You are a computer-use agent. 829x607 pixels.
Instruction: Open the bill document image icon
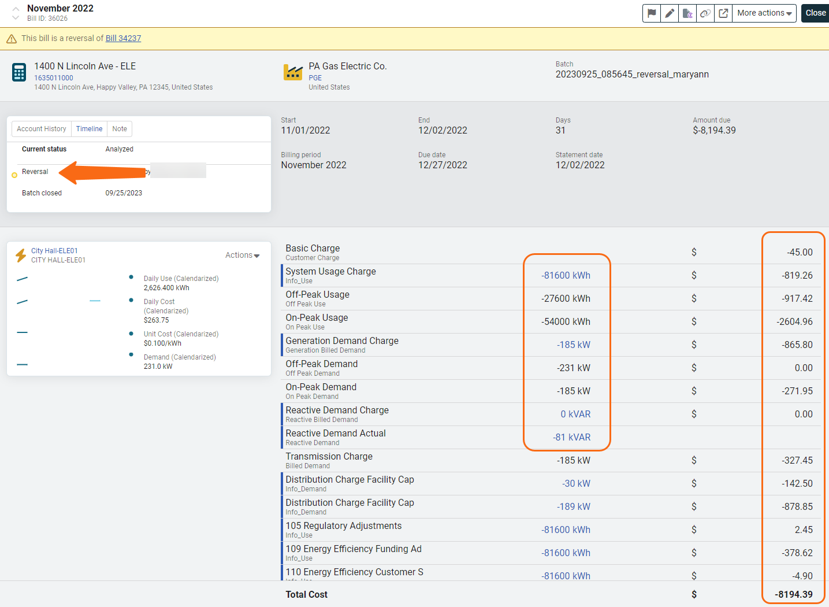coord(687,13)
